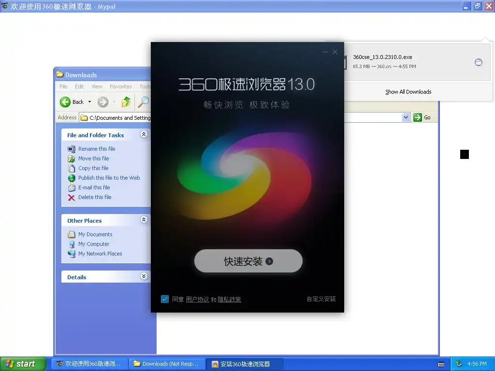Choose 自定义安装 custom install option

(x=321, y=299)
